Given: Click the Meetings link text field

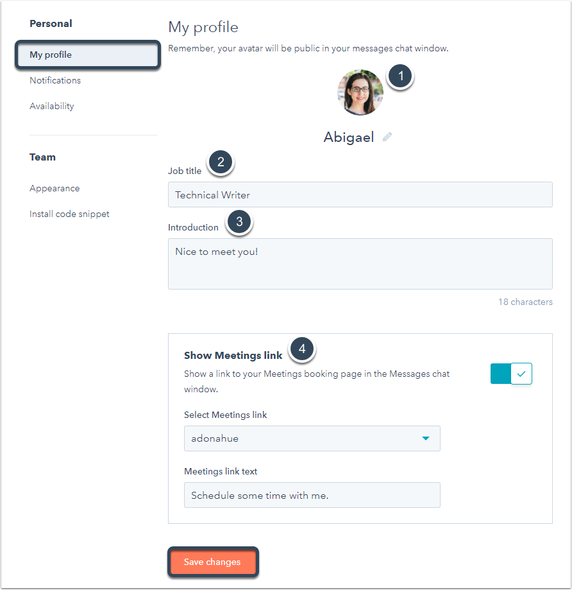Looking at the screenshot, I should click(x=312, y=495).
